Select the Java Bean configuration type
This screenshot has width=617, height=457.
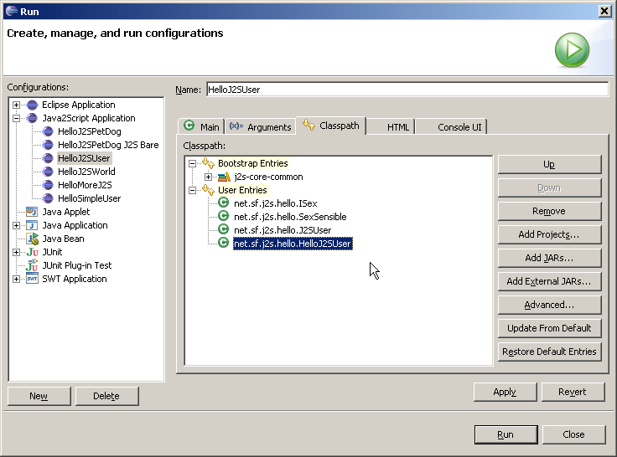[x=63, y=239]
